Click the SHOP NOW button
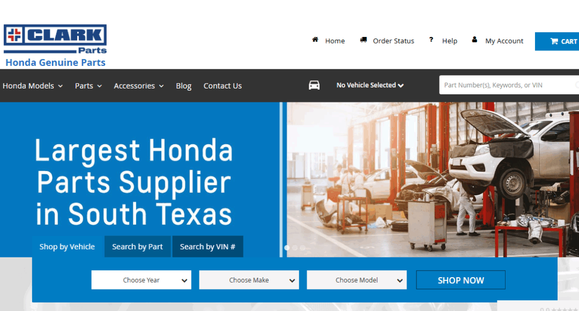The height and width of the screenshot is (311, 579). point(461,280)
